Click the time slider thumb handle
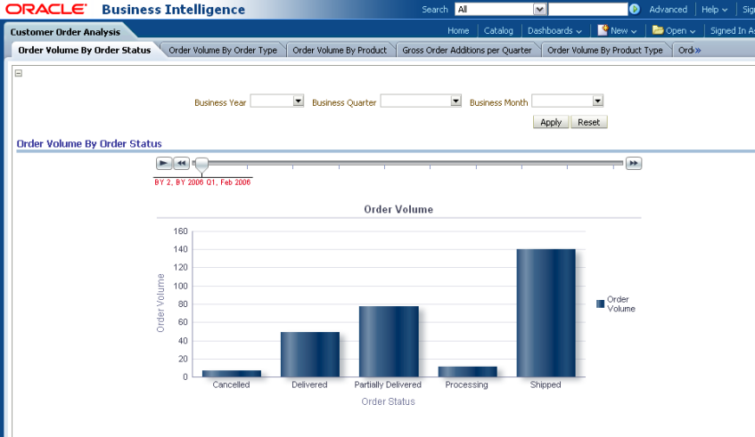This screenshot has width=755, height=437. coord(202,164)
